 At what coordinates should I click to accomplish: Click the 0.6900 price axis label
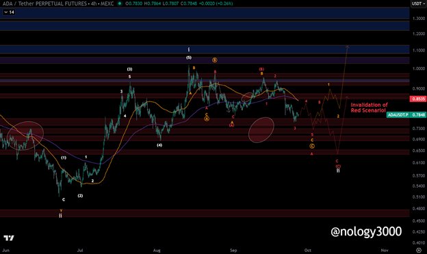[x=419, y=139]
